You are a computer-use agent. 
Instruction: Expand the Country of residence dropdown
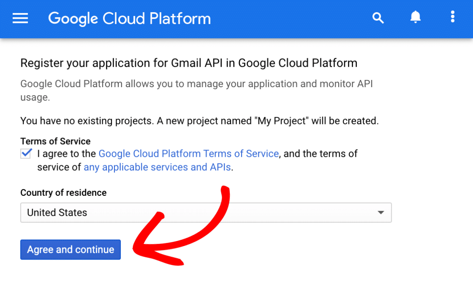(x=206, y=212)
